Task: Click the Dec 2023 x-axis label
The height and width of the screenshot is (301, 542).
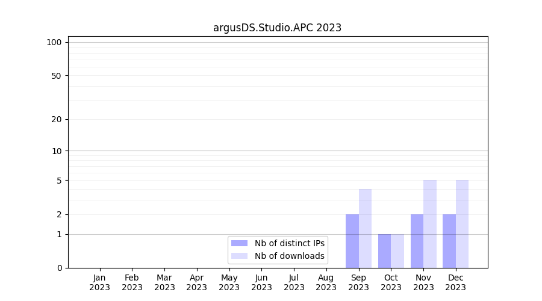Action: [x=455, y=282]
